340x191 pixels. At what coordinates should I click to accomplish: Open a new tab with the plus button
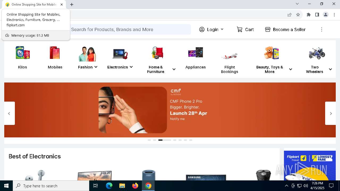click(x=72, y=5)
